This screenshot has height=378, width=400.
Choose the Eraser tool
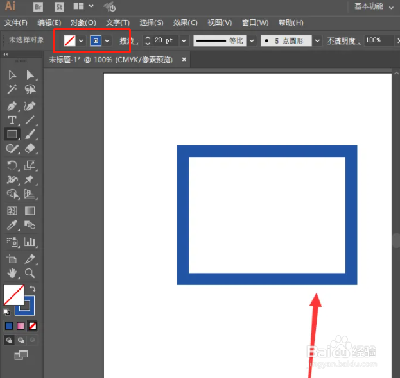point(30,149)
